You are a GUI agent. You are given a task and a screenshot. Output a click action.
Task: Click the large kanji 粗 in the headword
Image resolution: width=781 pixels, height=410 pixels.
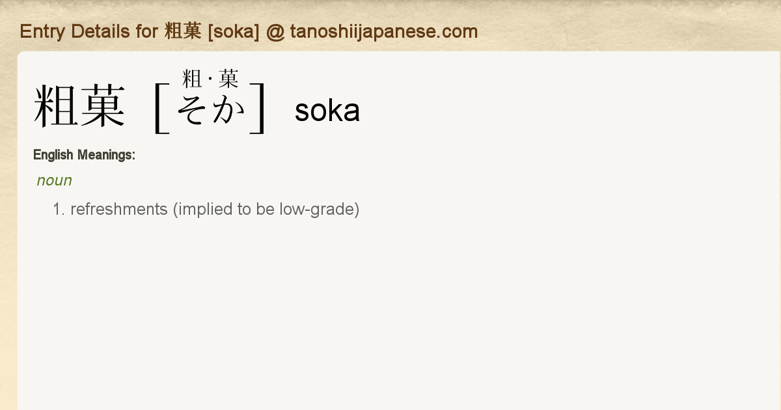pyautogui.click(x=57, y=107)
